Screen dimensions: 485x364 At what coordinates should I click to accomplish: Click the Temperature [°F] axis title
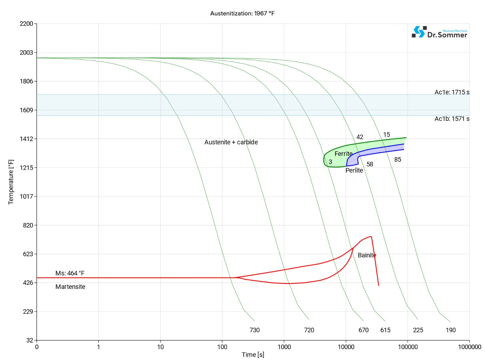(11, 182)
